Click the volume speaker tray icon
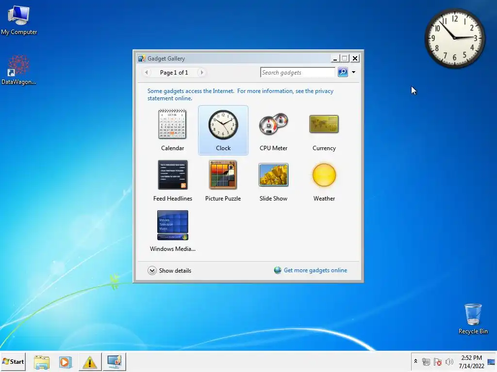497x372 pixels. pyautogui.click(x=449, y=361)
